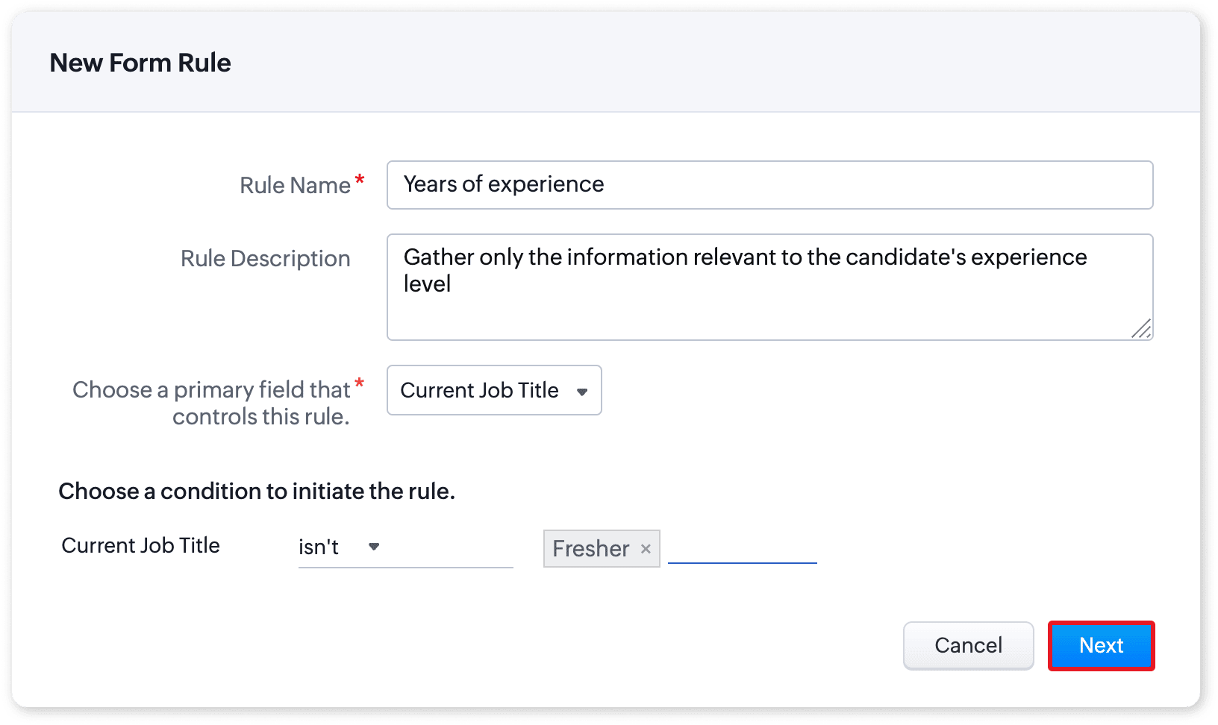Click the 'Choose a condition to initiate' heading

pyautogui.click(x=257, y=492)
